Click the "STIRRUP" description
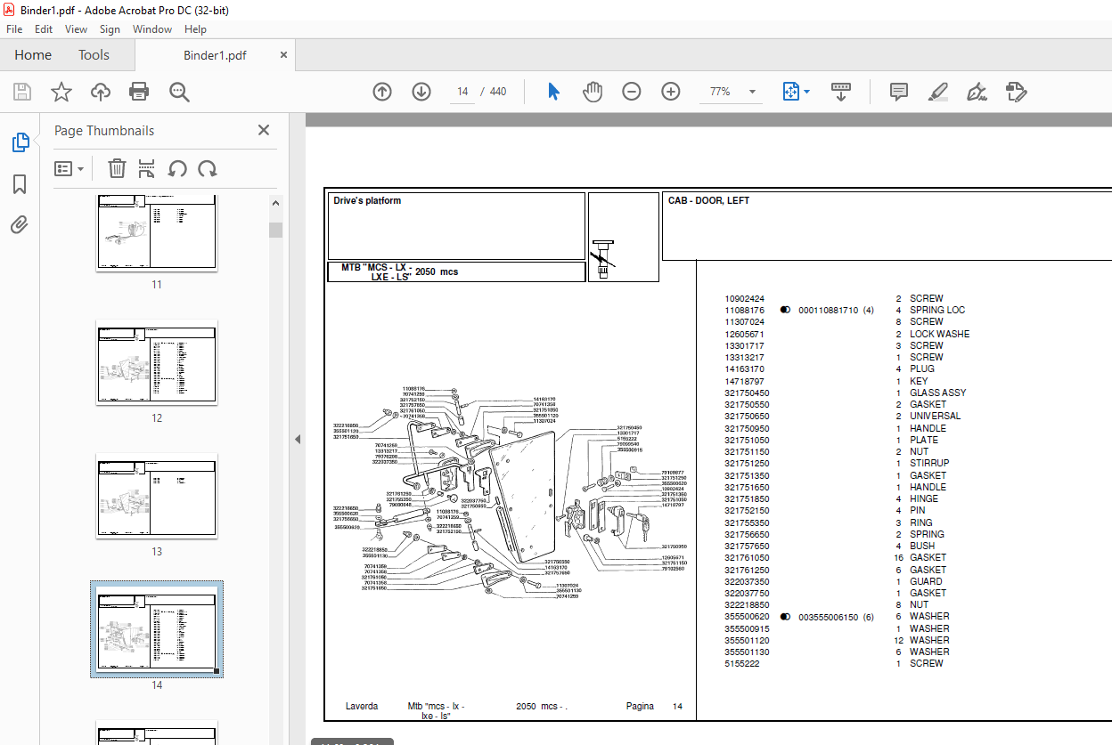This screenshot has width=1112, height=745. (x=929, y=463)
